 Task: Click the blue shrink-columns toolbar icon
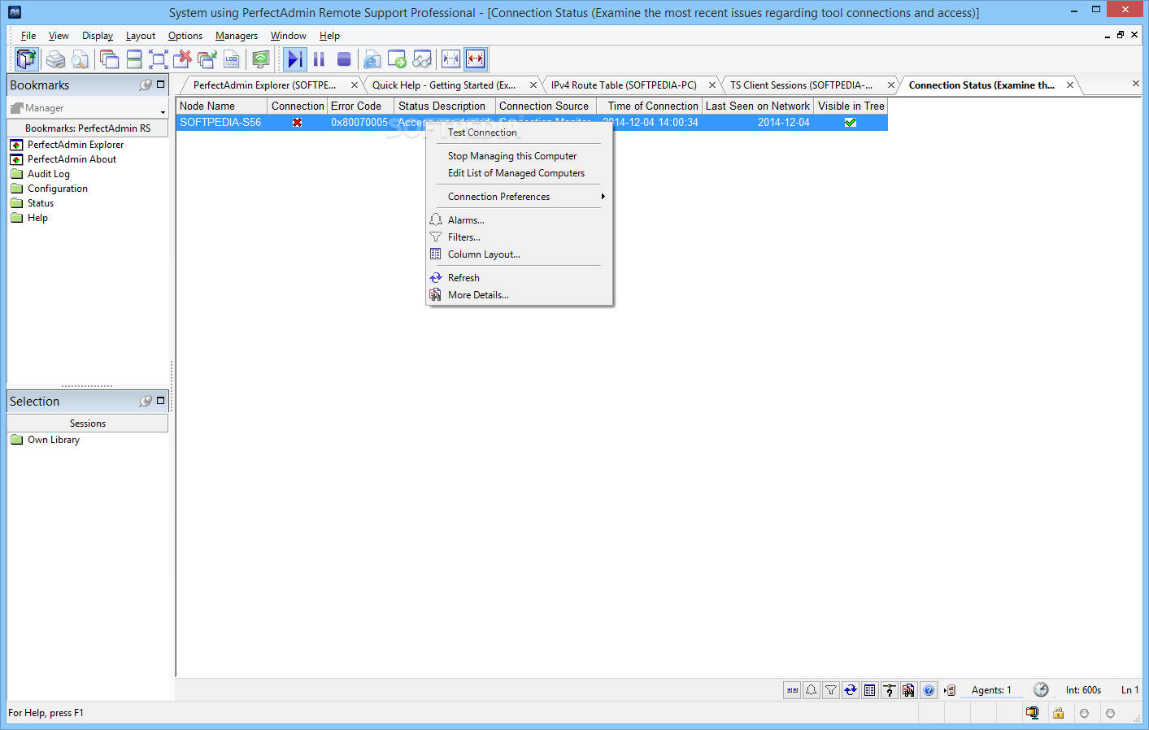[x=450, y=59]
